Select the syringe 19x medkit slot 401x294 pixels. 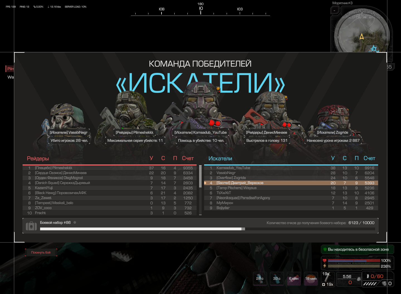click(x=328, y=279)
